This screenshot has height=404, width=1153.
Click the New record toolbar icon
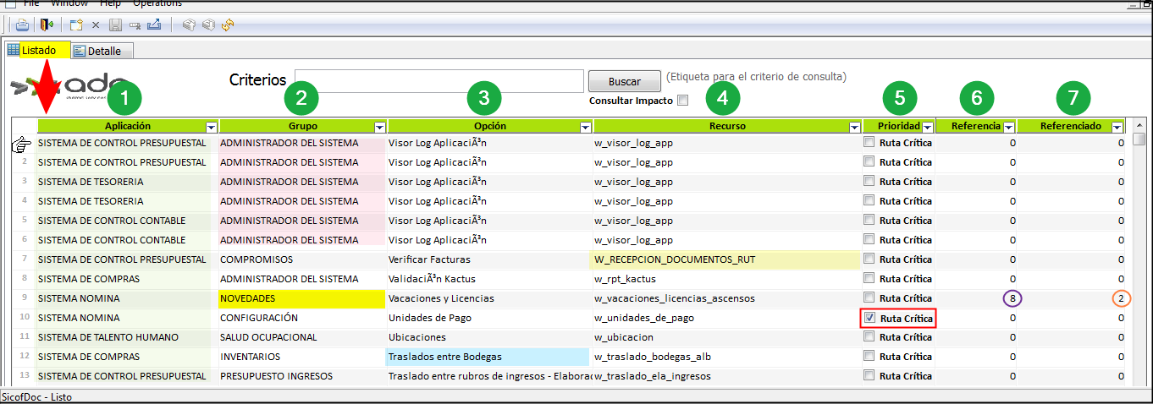coord(76,25)
